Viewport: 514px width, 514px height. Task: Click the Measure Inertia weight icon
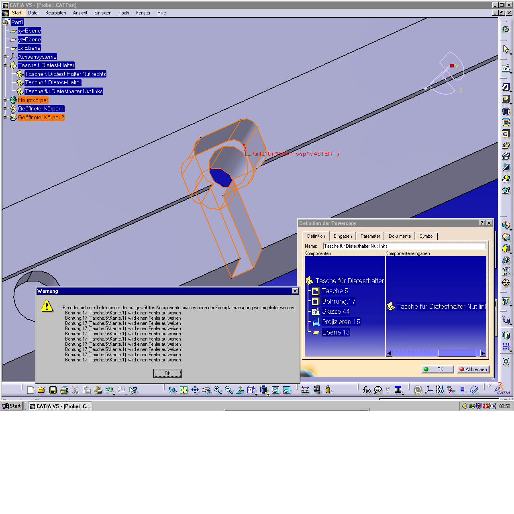(x=328, y=390)
